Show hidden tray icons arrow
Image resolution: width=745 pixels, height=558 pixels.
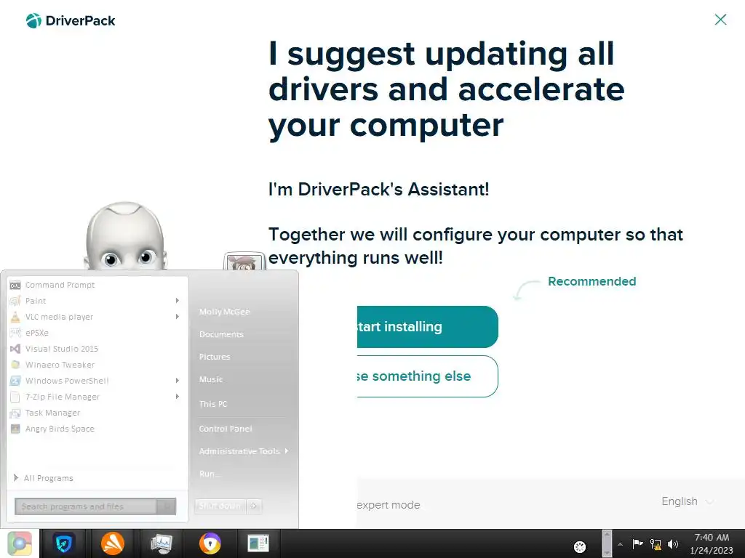click(x=620, y=544)
